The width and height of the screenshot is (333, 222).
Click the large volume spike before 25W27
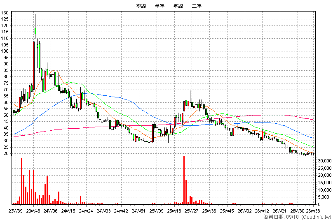point(184,180)
